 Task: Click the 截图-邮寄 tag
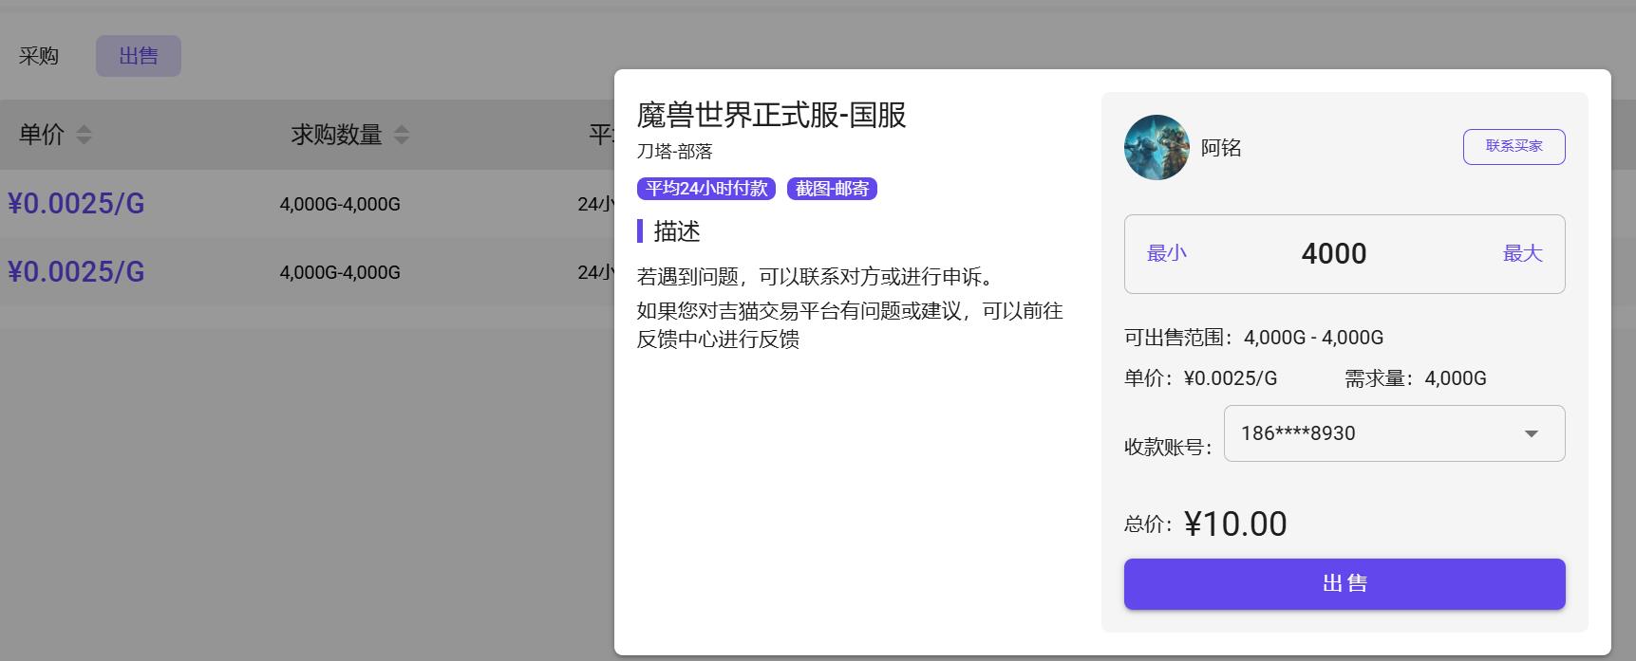click(x=832, y=189)
